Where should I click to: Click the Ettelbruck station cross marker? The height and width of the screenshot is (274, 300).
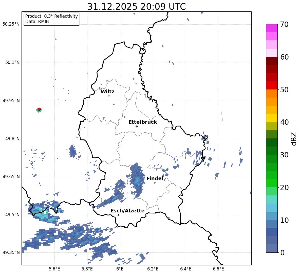[x=137, y=126]
